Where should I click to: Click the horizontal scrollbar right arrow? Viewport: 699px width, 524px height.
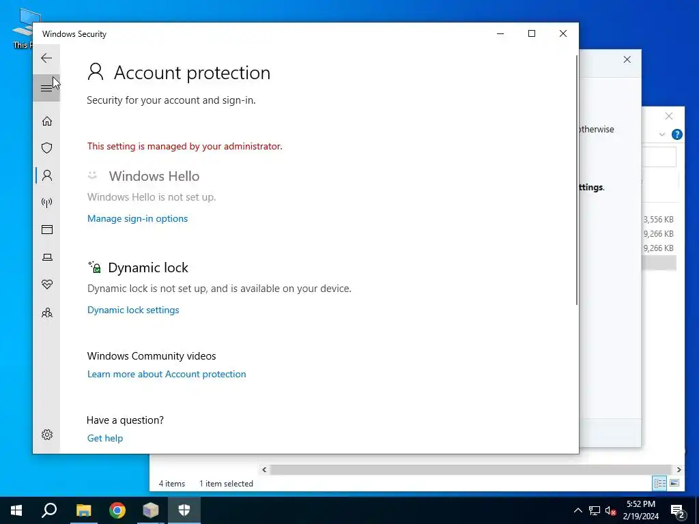(679, 469)
